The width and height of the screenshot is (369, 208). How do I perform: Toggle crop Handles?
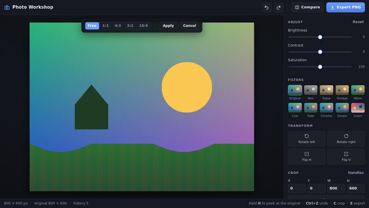coord(356,173)
